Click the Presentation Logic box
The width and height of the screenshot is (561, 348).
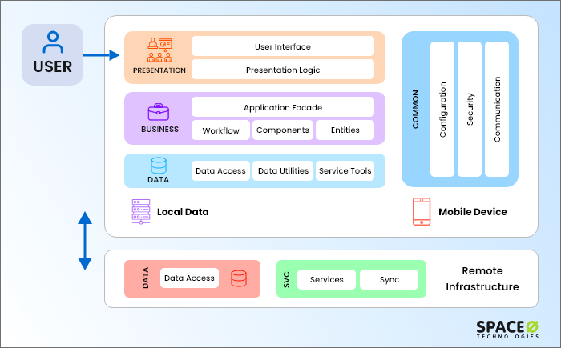(283, 70)
